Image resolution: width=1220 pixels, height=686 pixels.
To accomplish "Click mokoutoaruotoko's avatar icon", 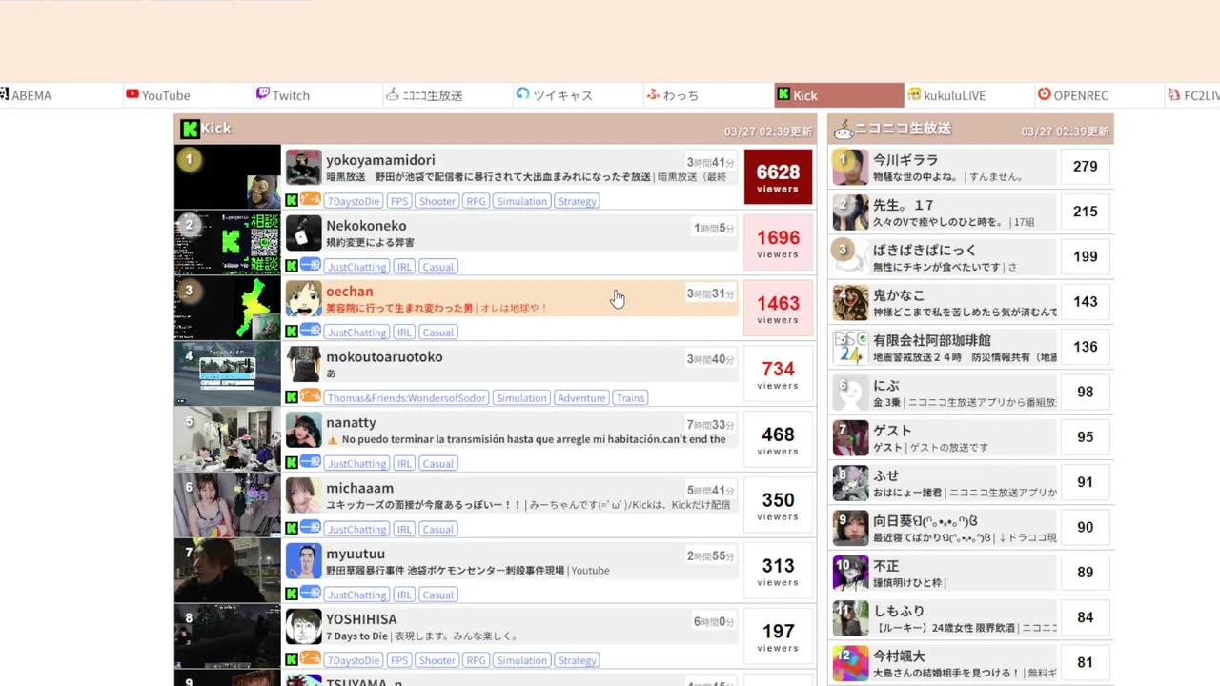I will [x=303, y=365].
